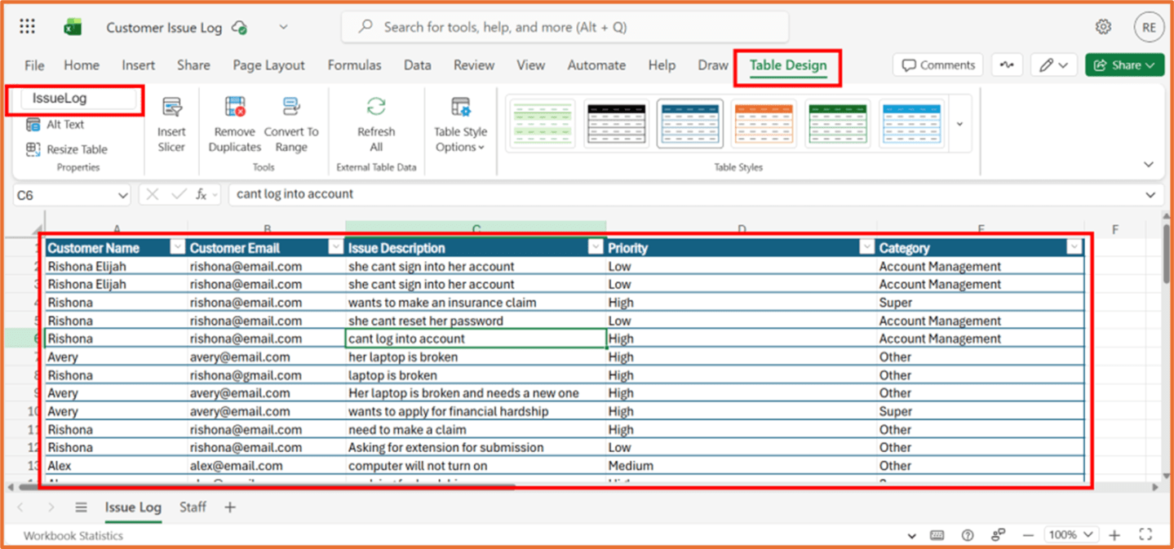Open the zoom level selector showing 100%
Viewport: 1174px width, 549px height.
[1070, 534]
